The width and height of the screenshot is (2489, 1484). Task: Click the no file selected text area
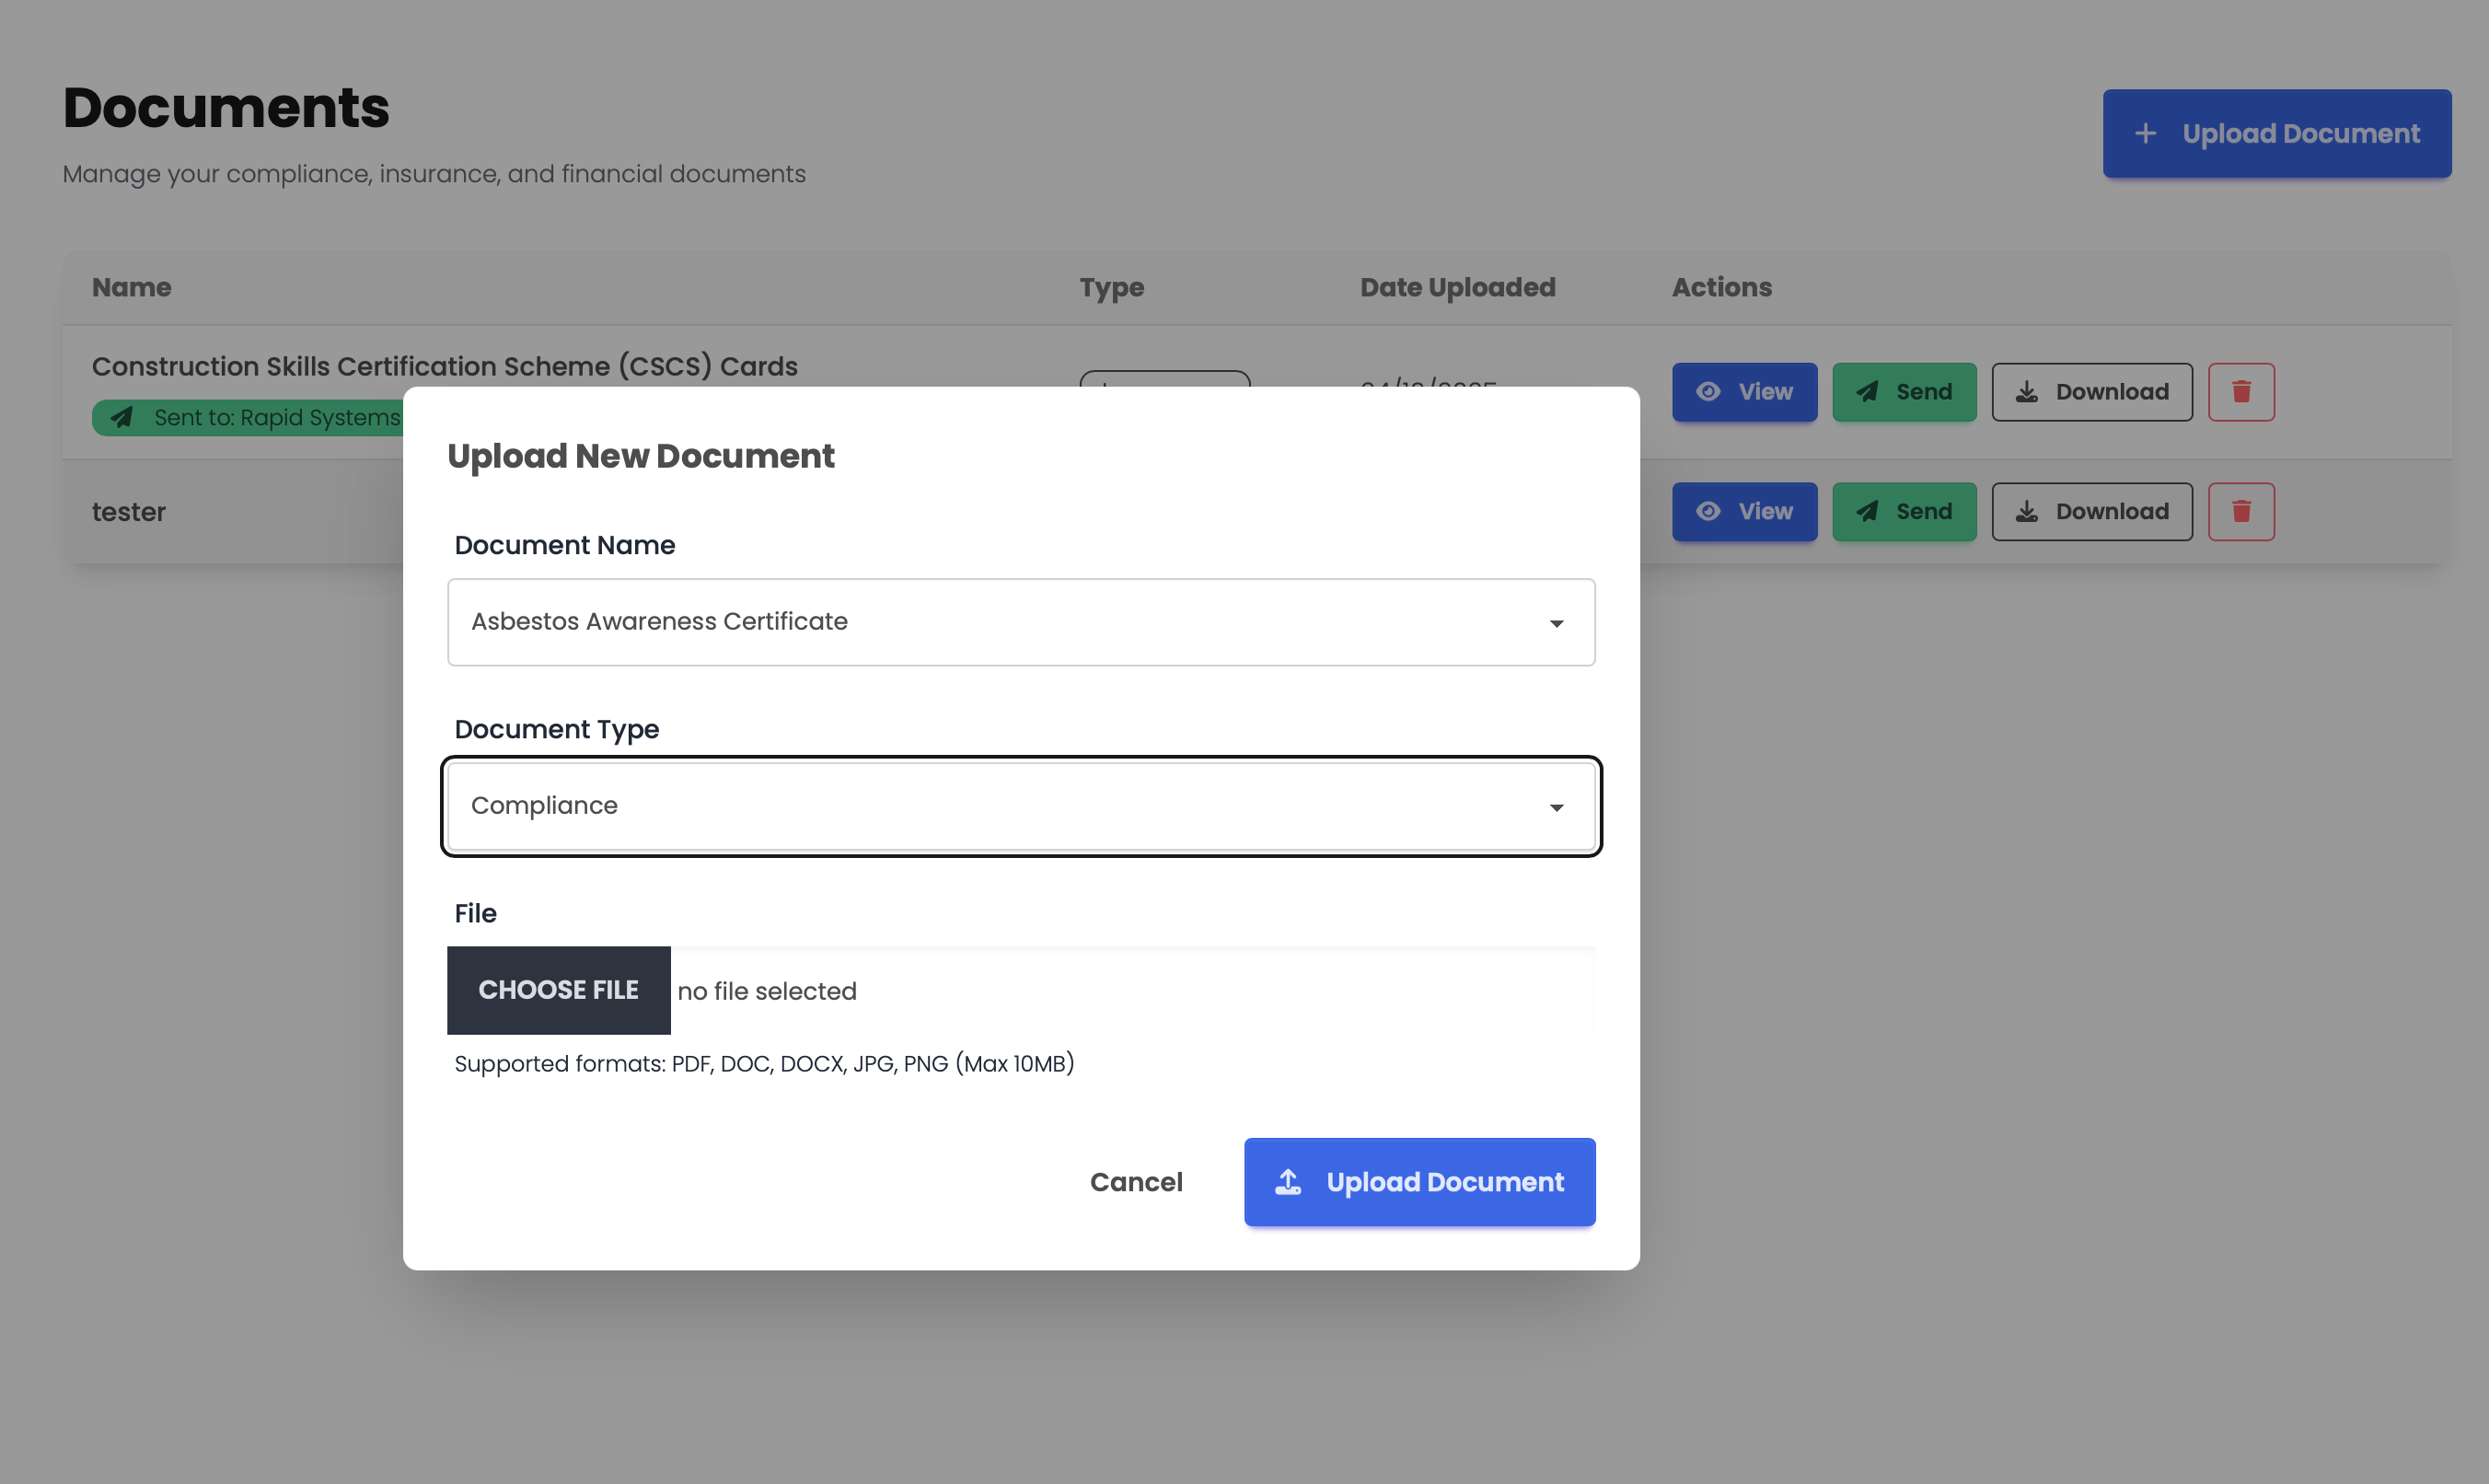766,990
